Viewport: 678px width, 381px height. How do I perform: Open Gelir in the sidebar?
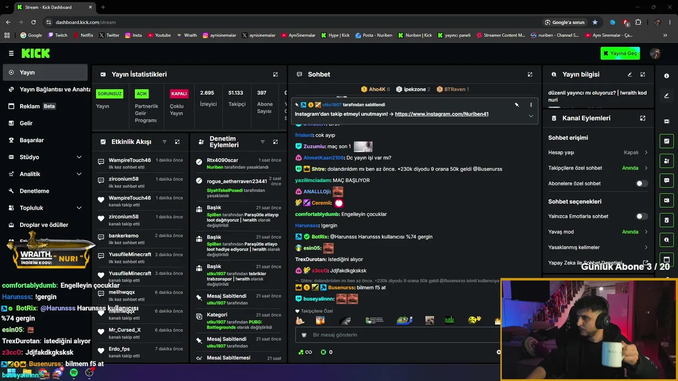pyautogui.click(x=44, y=123)
